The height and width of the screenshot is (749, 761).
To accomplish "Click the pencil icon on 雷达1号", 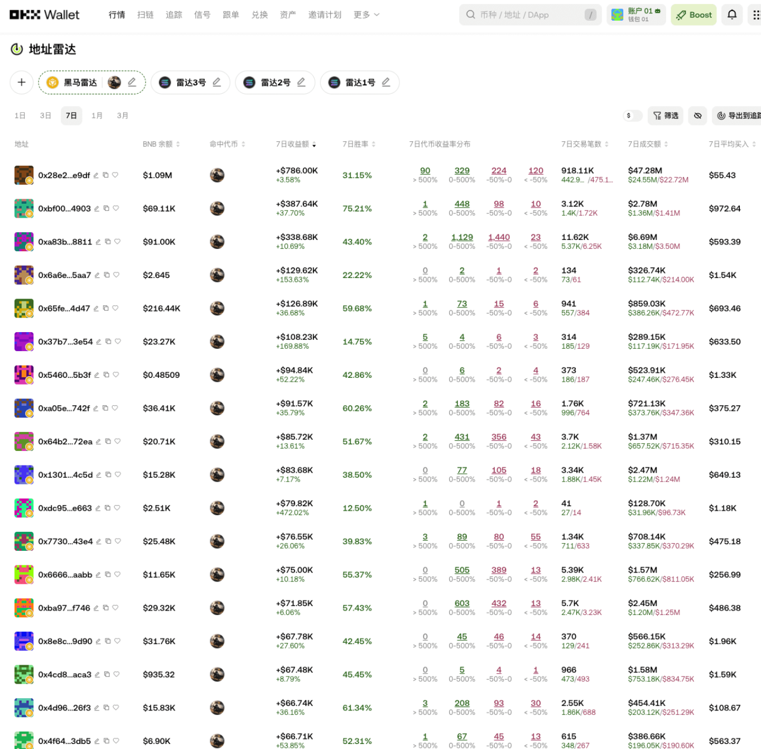I will [386, 83].
